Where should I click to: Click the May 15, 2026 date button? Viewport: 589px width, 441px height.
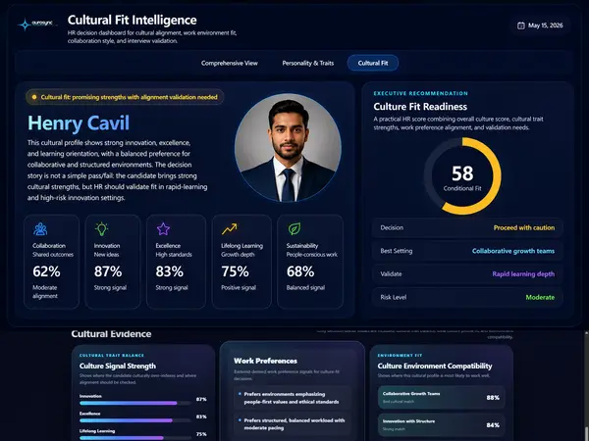point(540,25)
